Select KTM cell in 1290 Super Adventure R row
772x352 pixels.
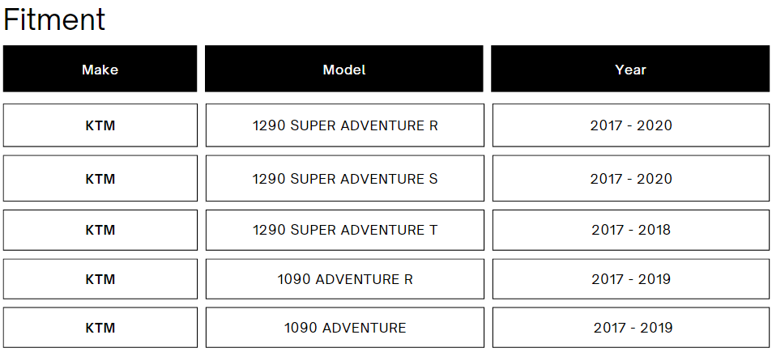click(100, 125)
